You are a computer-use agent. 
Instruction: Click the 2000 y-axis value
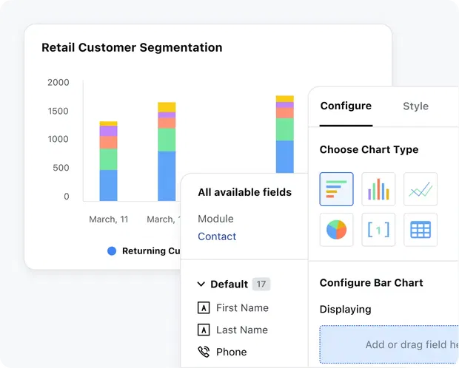[x=58, y=83]
